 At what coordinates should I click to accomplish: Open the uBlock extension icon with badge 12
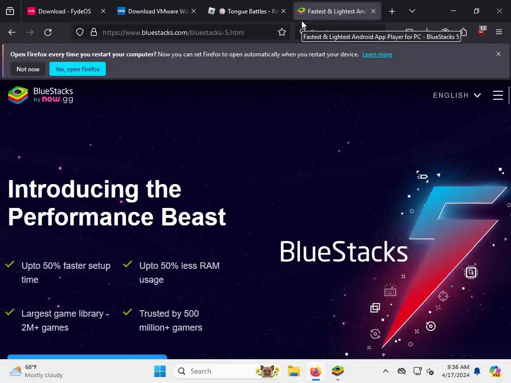coord(482,31)
